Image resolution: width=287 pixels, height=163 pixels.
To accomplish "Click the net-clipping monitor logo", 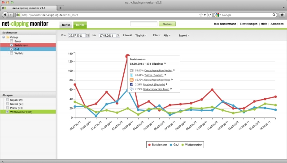I will (x=25, y=24).
